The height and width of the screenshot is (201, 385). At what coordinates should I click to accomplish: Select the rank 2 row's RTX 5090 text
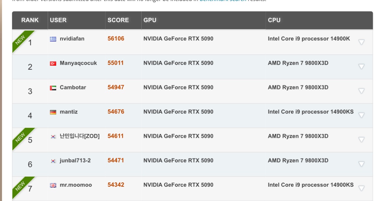coord(178,63)
